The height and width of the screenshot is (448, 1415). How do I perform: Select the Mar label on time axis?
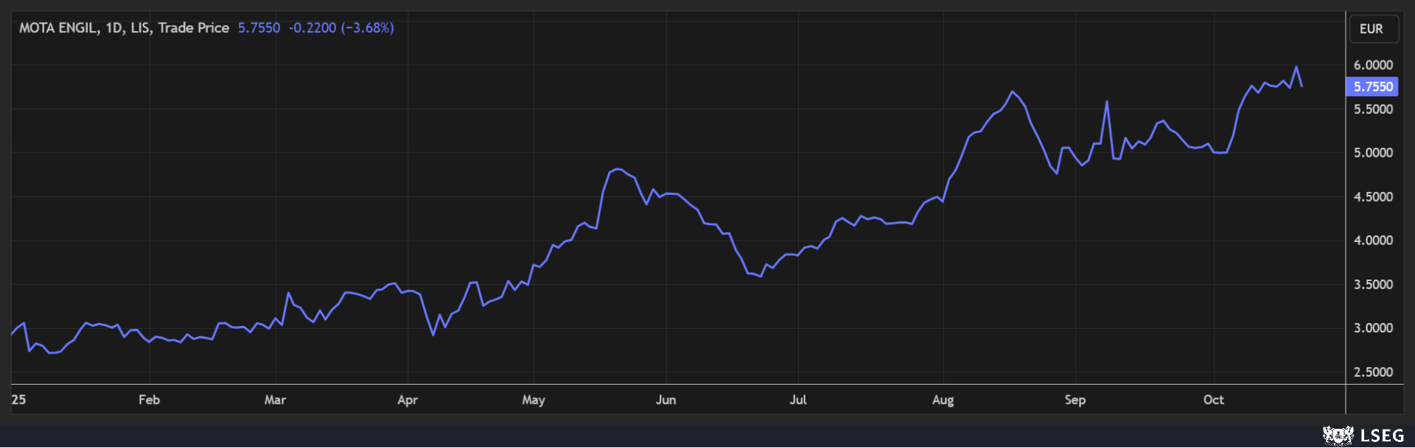[x=275, y=399]
